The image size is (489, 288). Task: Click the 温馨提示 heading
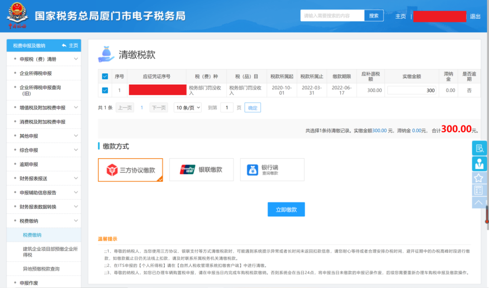click(x=108, y=239)
